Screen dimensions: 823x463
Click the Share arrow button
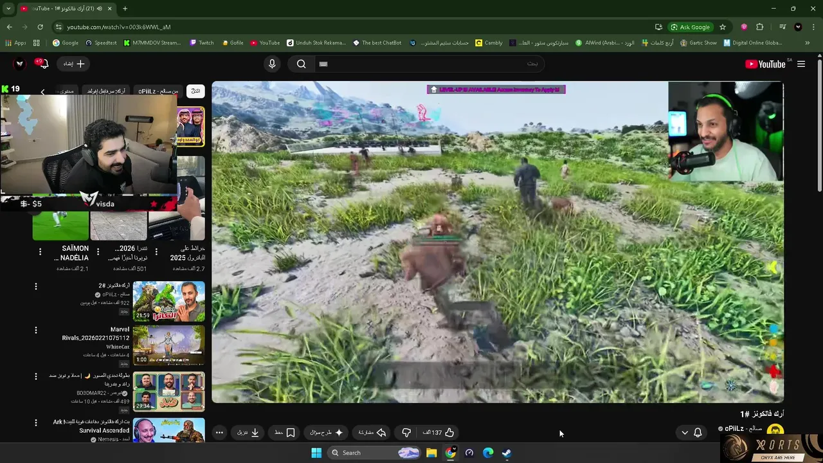[372, 433]
